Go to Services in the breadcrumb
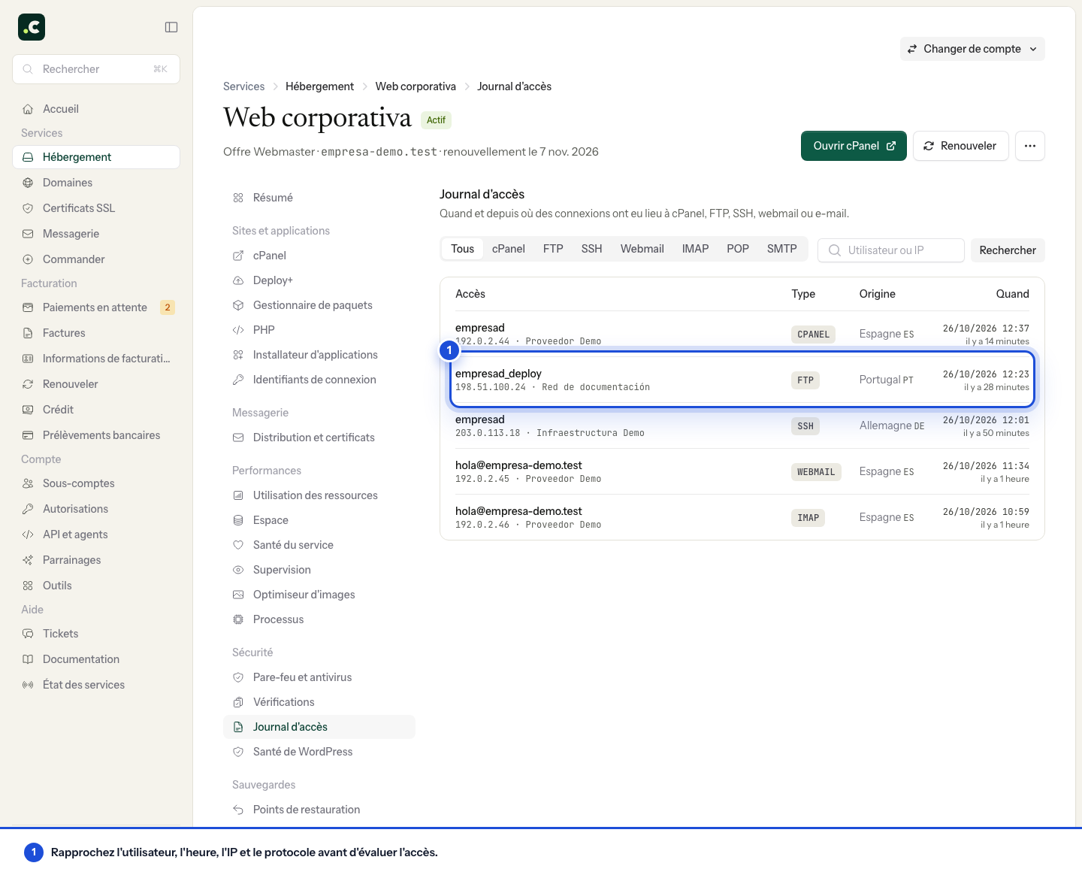1082x875 pixels. [x=244, y=86]
